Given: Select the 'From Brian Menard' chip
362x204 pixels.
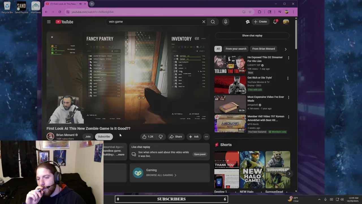Looking at the screenshot, I should pyautogui.click(x=264, y=49).
